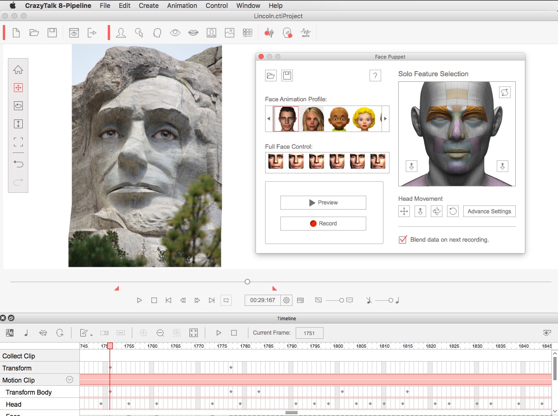Open the time settings gear next to 00:29:167

[286, 300]
